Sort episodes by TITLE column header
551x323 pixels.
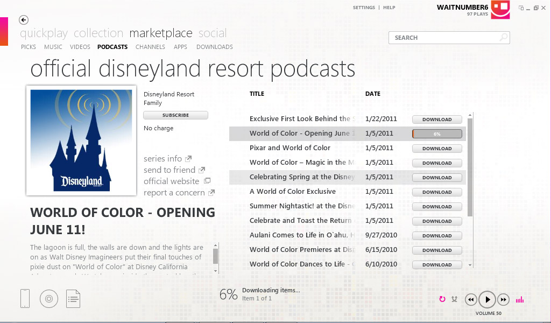click(257, 94)
